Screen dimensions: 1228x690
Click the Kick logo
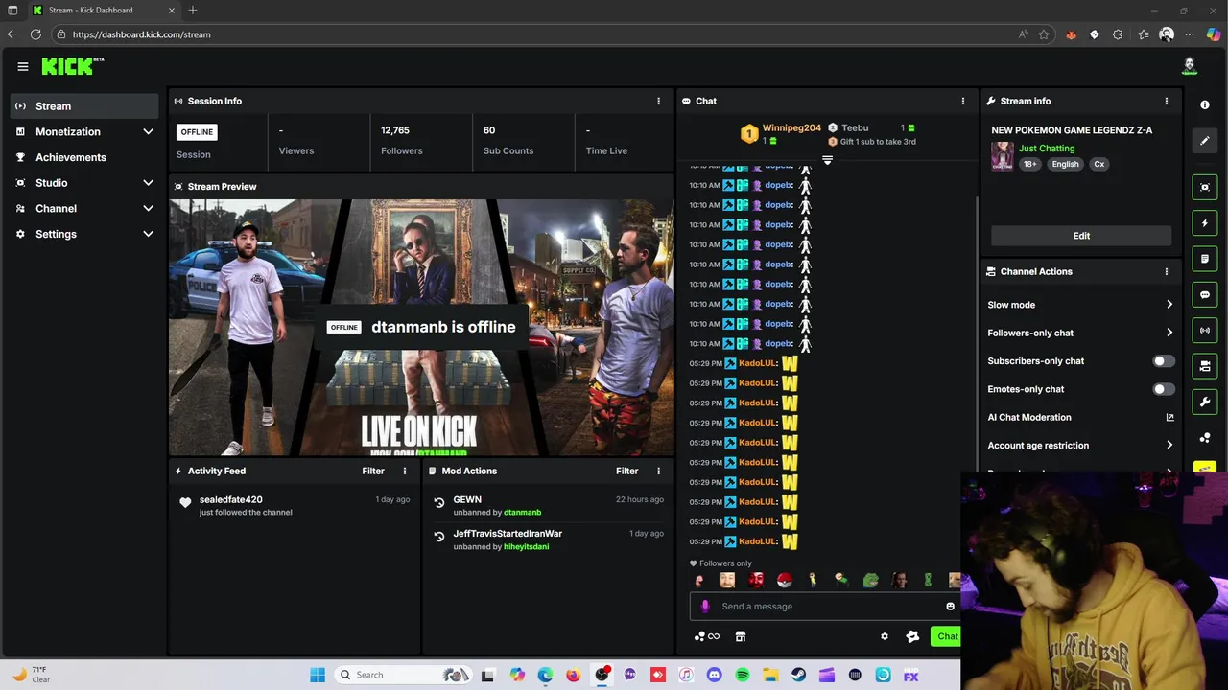tap(71, 66)
